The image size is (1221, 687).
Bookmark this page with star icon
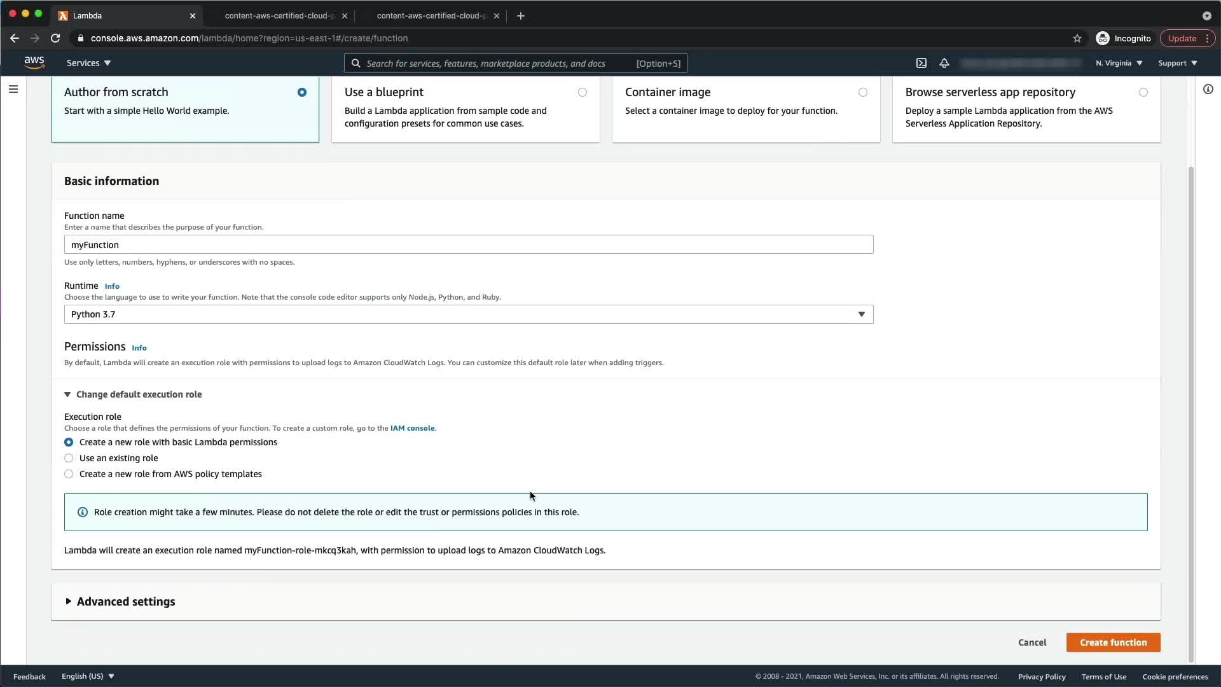[x=1077, y=38]
